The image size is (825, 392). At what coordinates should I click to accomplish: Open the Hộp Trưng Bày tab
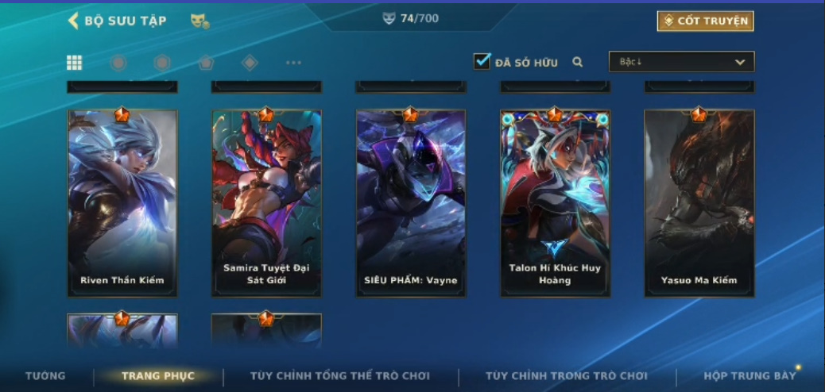[x=749, y=375]
